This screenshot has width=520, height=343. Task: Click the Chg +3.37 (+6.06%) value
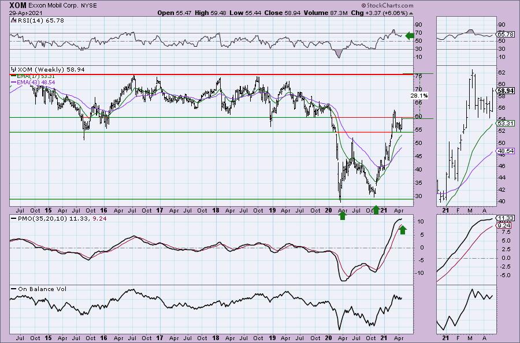(x=379, y=13)
